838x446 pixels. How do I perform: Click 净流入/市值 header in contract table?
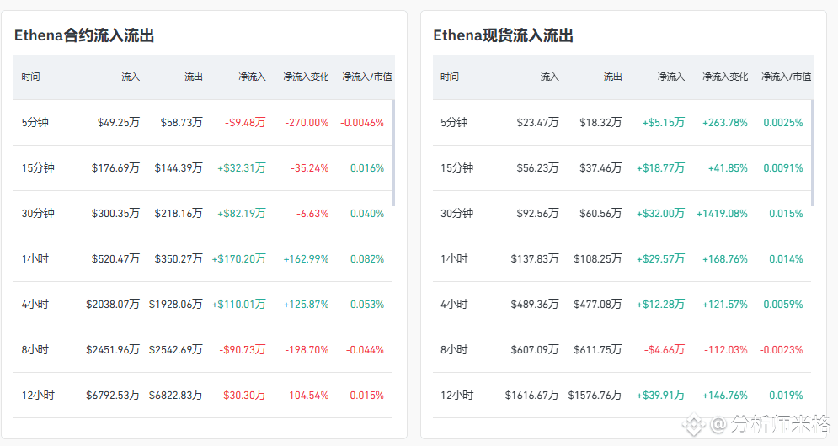click(366, 77)
